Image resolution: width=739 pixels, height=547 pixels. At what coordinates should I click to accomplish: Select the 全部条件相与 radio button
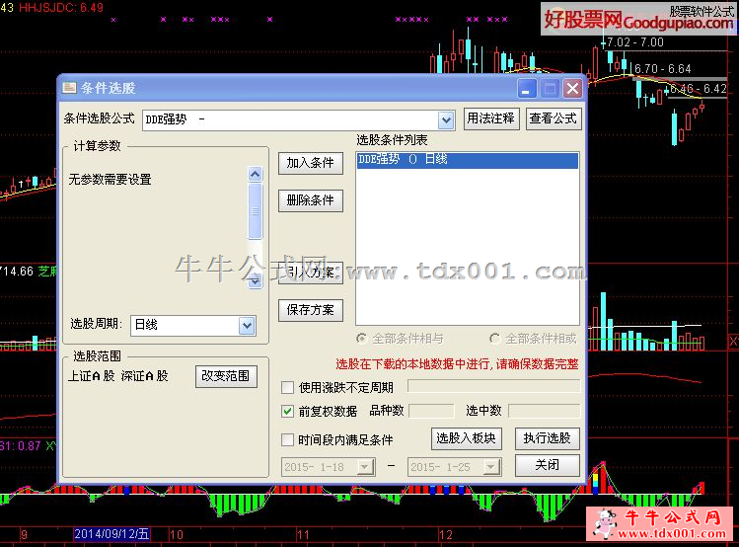click(362, 338)
